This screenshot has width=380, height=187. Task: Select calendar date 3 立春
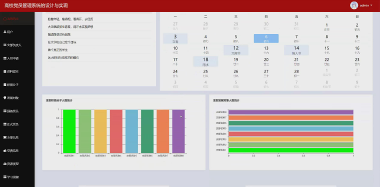coord(175,38)
